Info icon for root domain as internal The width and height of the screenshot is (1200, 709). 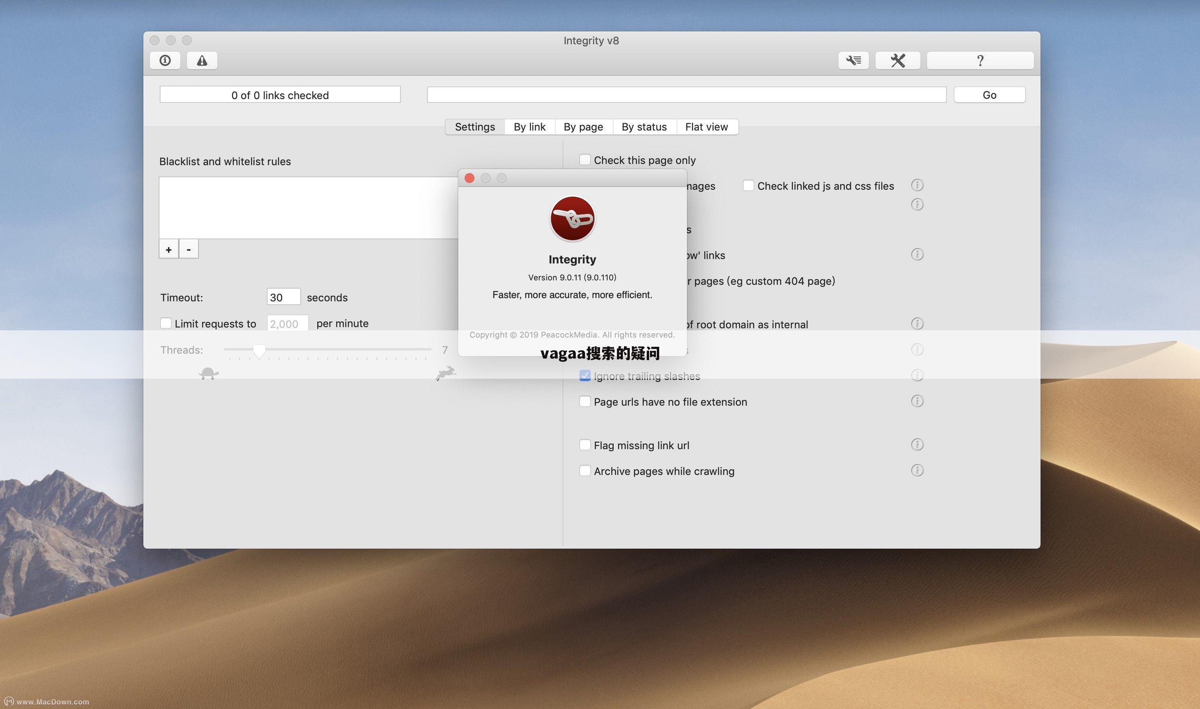917,323
